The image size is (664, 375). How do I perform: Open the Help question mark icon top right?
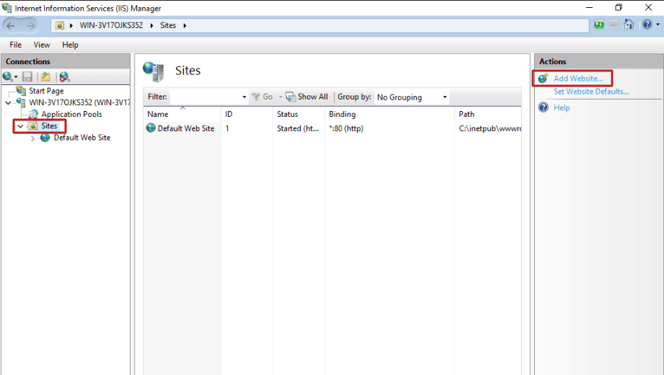pos(647,24)
